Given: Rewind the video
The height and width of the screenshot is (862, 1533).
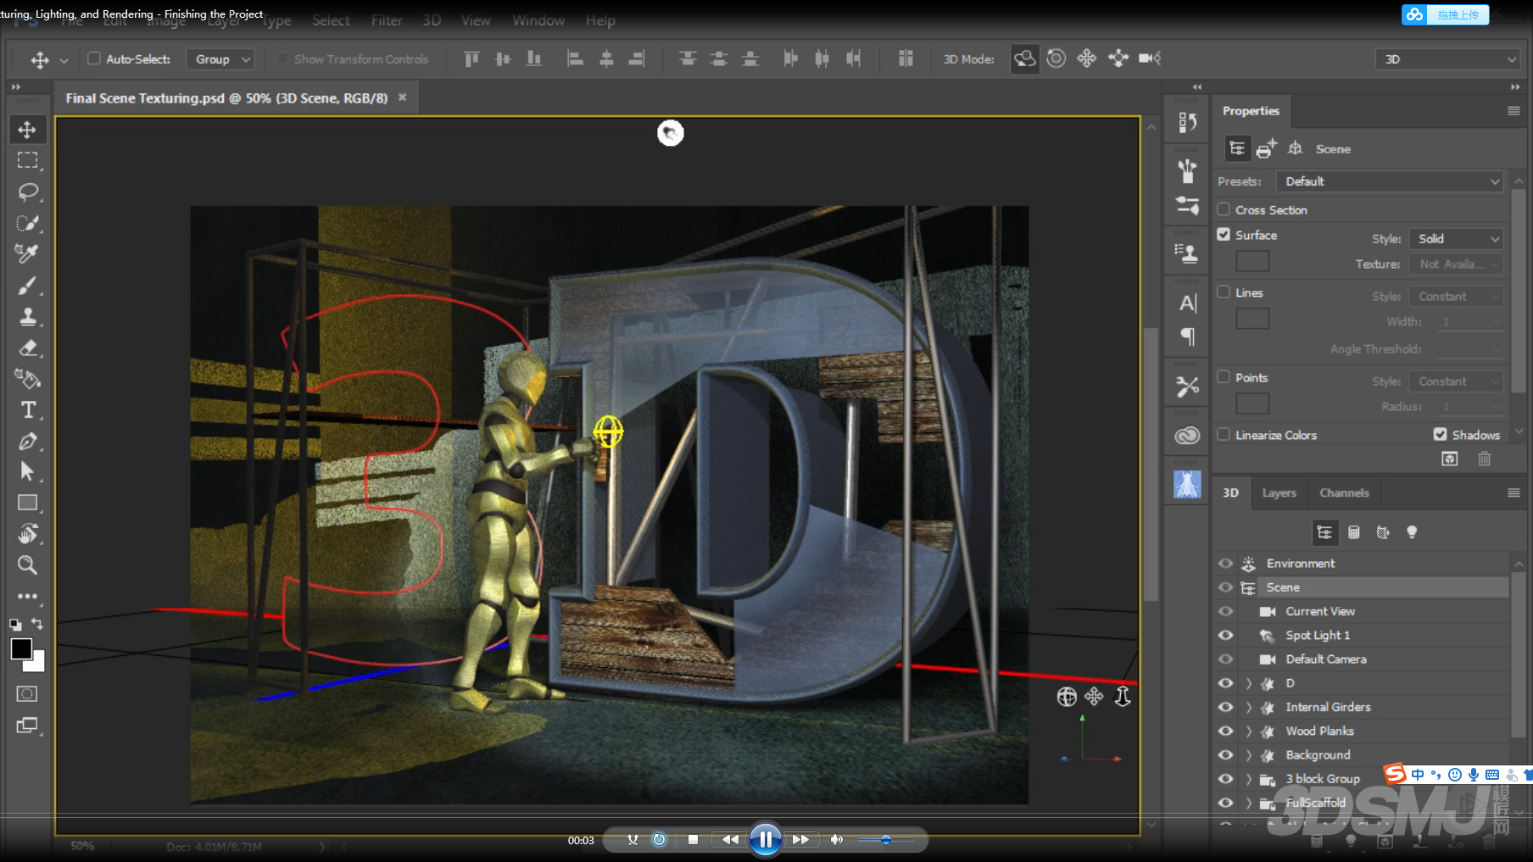Looking at the screenshot, I should (730, 840).
